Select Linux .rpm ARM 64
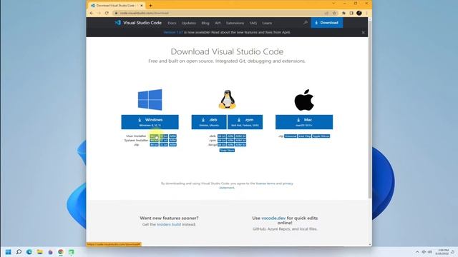The height and width of the screenshot is (257, 458). 240,141
